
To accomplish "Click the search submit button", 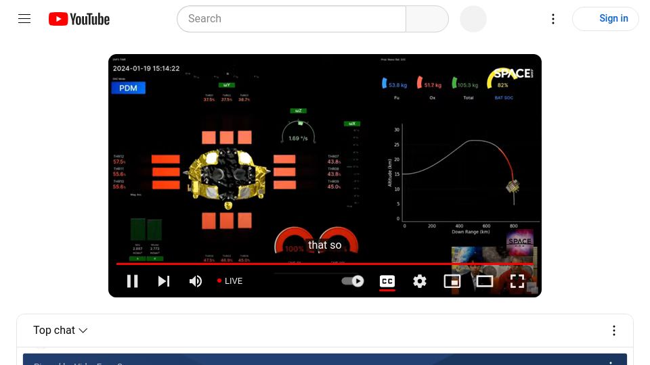I will [x=427, y=19].
